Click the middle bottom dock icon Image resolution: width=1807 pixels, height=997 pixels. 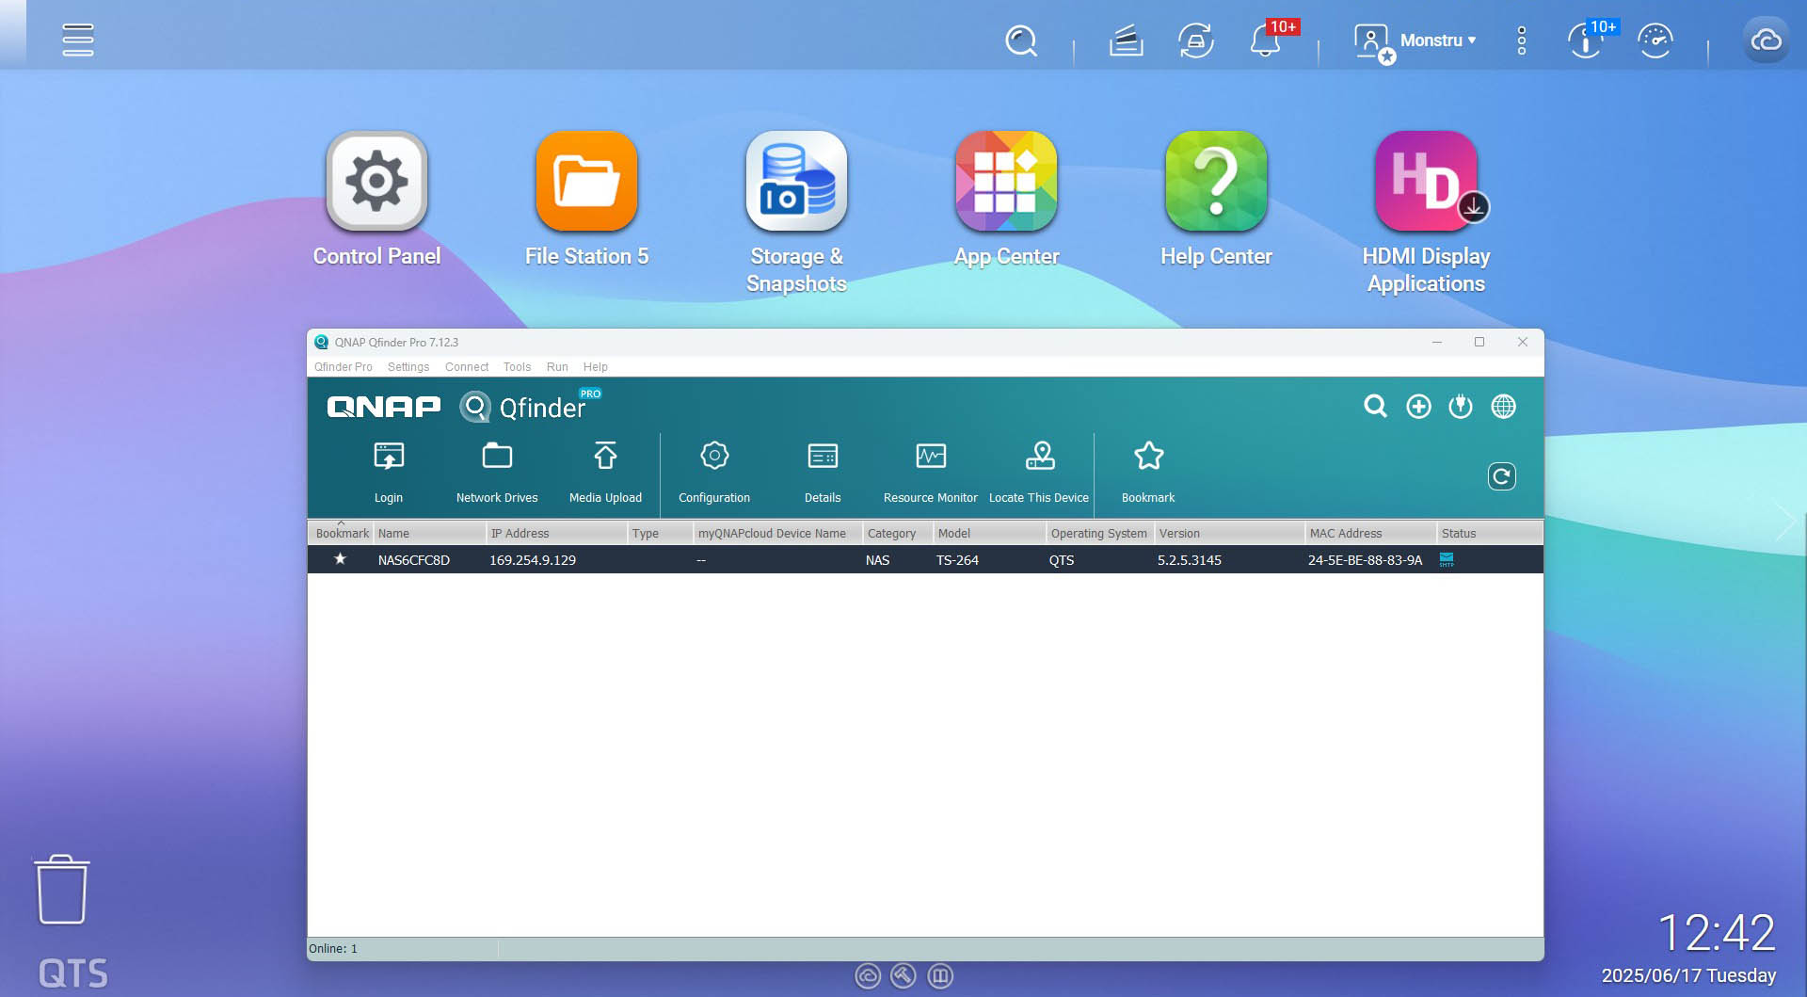903,976
